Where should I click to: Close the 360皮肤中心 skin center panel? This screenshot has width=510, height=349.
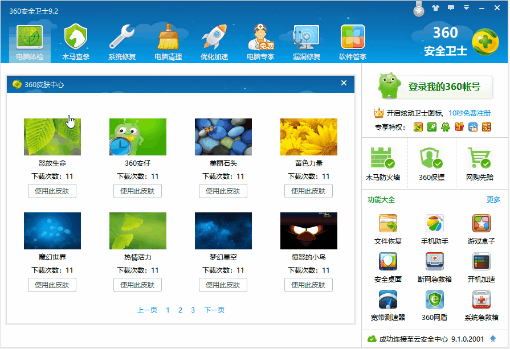[344, 83]
